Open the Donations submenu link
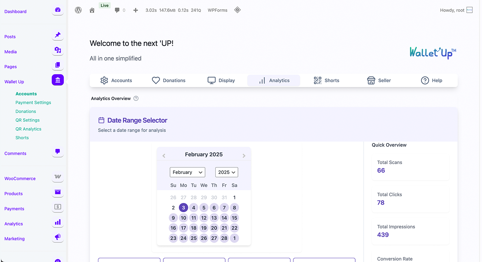The image size is (482, 262). click(x=26, y=111)
